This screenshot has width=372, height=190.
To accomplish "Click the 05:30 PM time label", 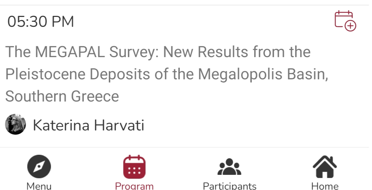I will point(41,22).
